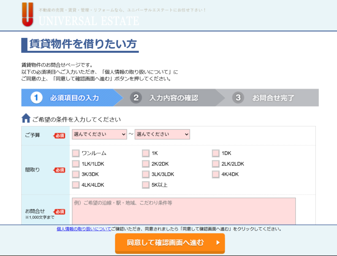This screenshot has width=337, height=256.
Task: Tick the 1LK/1LDK layout checkbox
Action: tap(76, 164)
